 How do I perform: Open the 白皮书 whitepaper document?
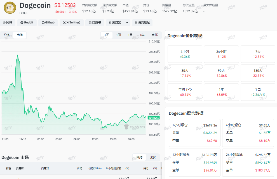tap(95, 23)
